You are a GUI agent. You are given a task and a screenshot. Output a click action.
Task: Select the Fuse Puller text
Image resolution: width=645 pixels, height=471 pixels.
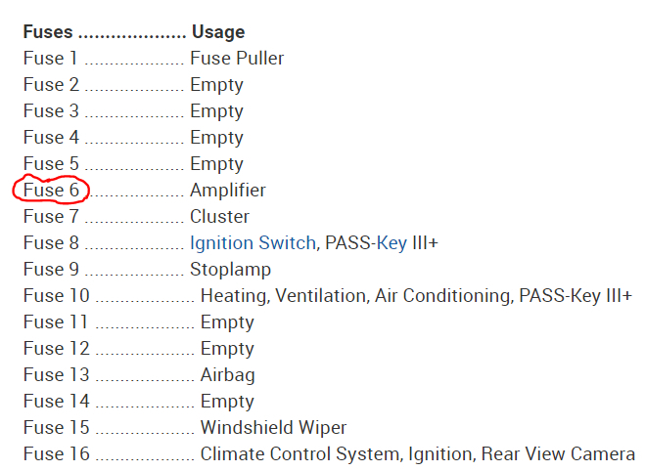pos(237,59)
